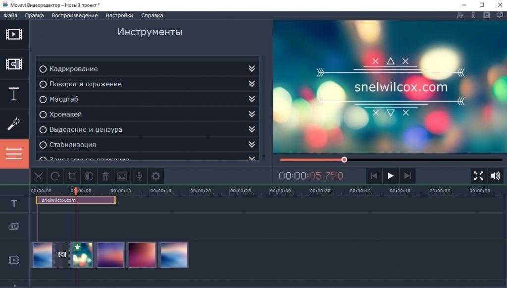Select the Поворот и отражение radio circle
Screen dimensions: 507x288
click(x=43, y=84)
